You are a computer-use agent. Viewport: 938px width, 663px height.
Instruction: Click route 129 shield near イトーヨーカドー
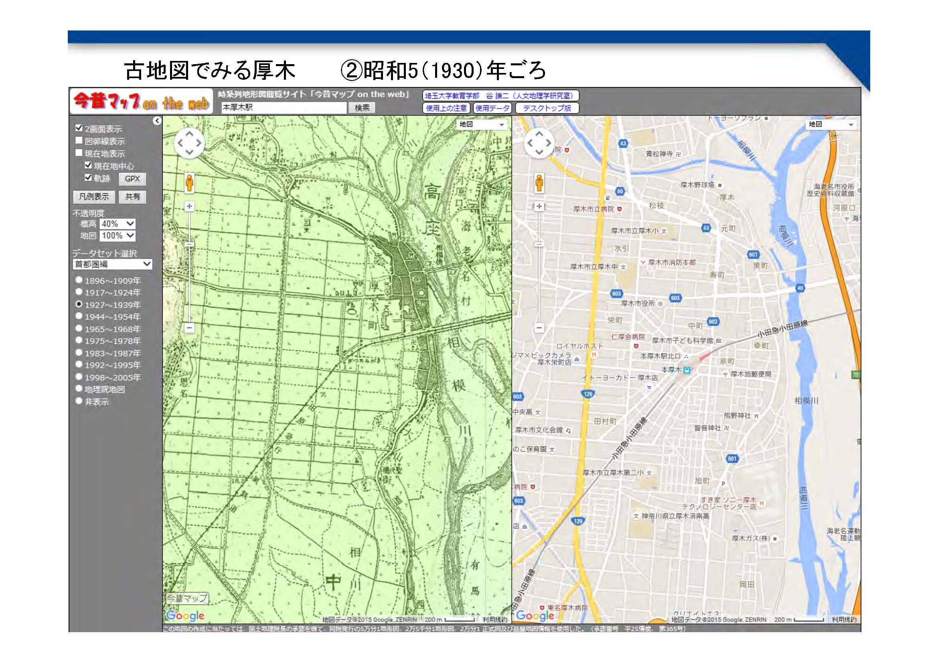(x=588, y=394)
